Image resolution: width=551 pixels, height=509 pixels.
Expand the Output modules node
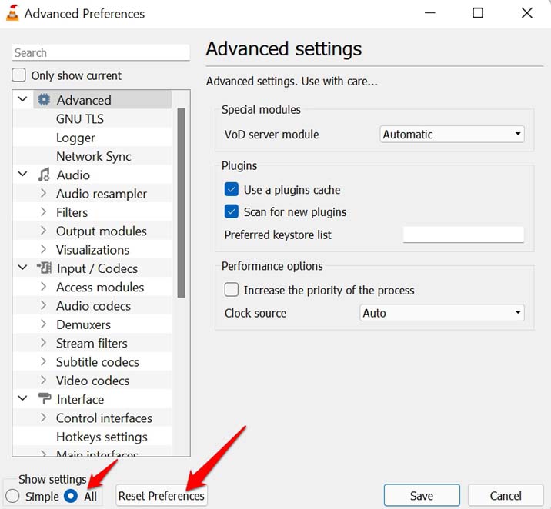click(x=44, y=231)
